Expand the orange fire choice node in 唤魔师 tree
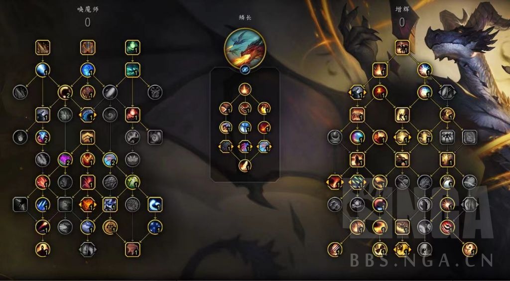510x281 pixels. click(x=88, y=205)
